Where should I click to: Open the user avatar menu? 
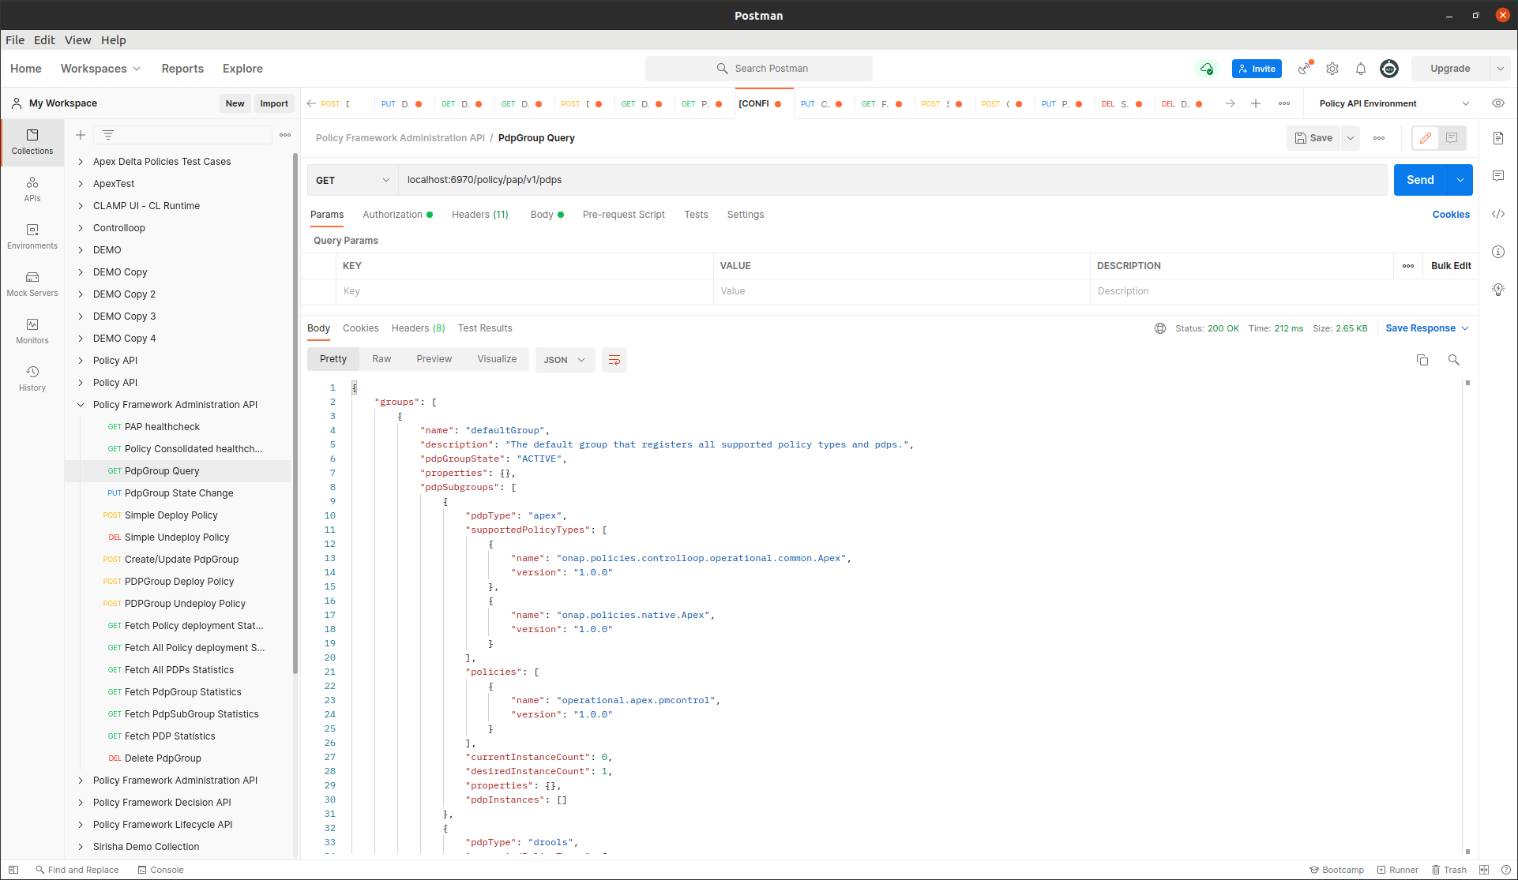[1389, 69]
